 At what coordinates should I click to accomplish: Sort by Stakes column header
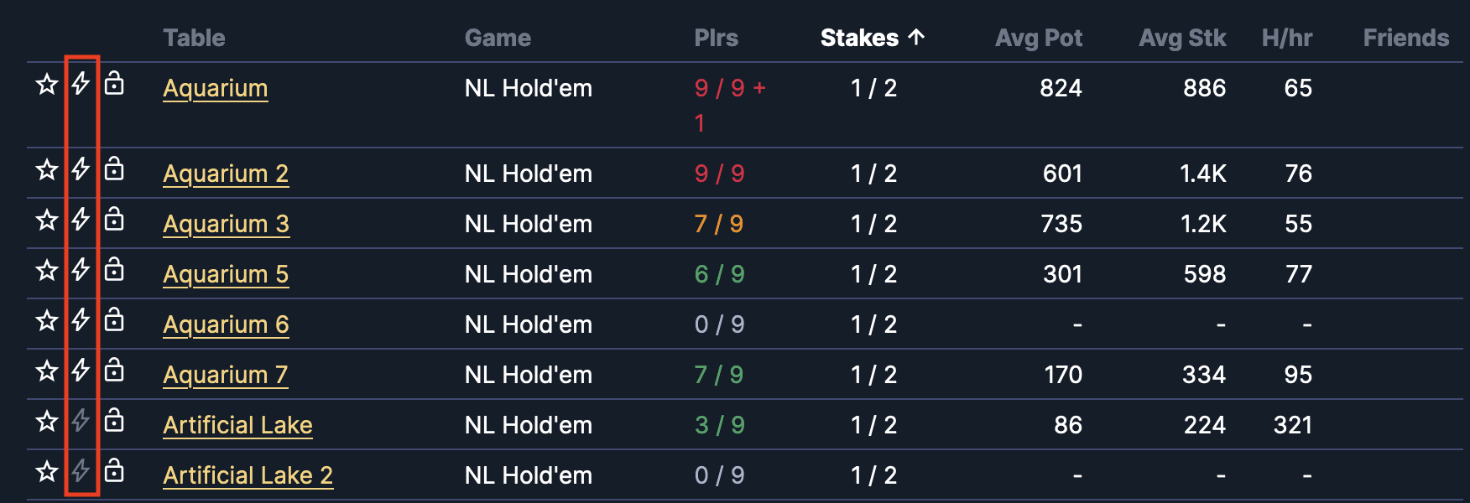(x=873, y=38)
